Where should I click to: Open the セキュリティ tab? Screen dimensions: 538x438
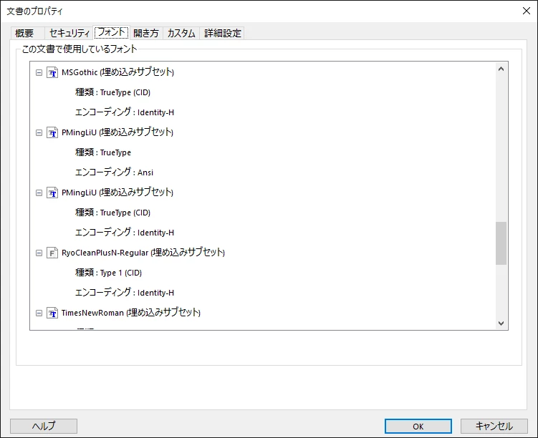click(69, 33)
